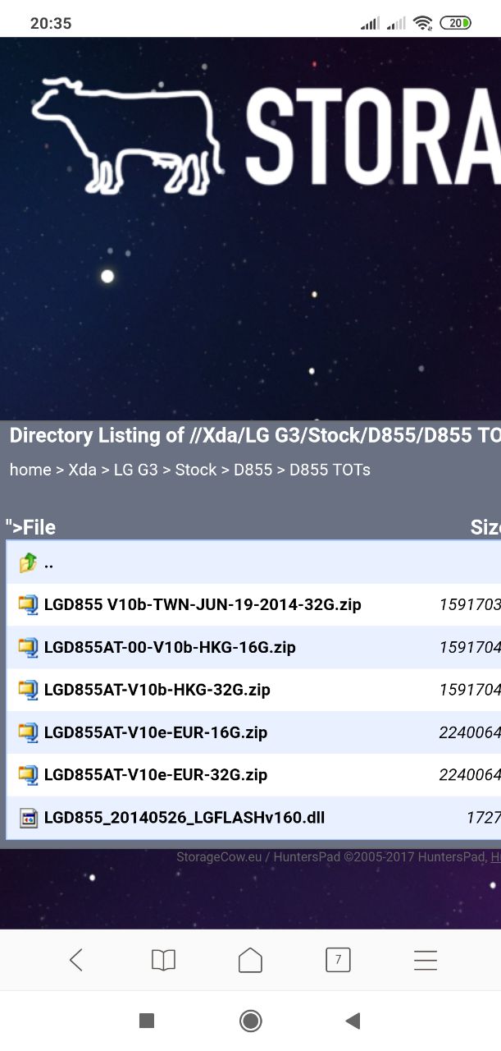This screenshot has height=1051, width=501.
Task: Tap size value in LGD855AT-V10e-EUR-16G.zip row
Action: click(470, 732)
